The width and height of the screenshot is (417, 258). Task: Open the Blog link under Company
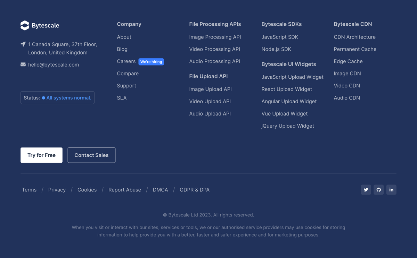click(122, 49)
